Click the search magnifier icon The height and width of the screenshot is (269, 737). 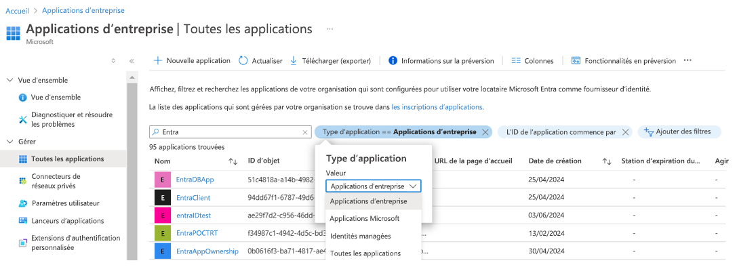click(x=155, y=132)
